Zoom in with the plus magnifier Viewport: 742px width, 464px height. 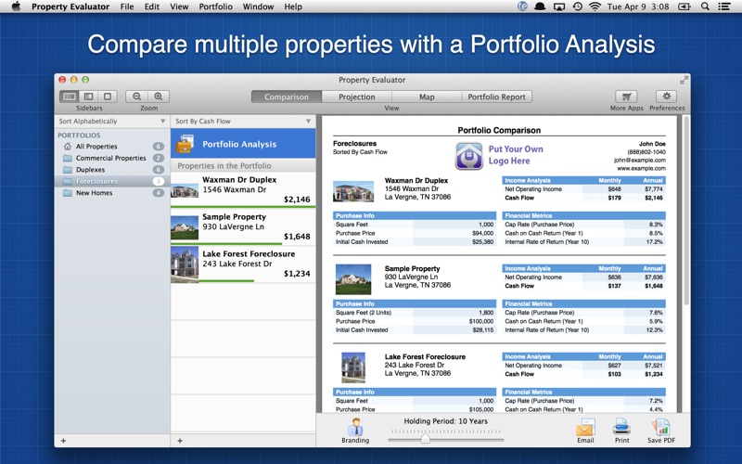click(x=159, y=97)
